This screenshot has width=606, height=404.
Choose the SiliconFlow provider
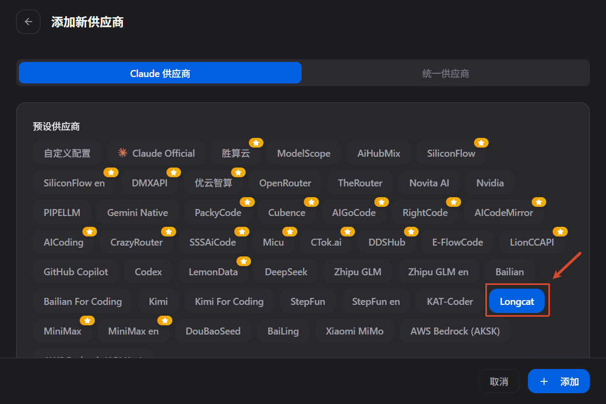pyautogui.click(x=451, y=154)
